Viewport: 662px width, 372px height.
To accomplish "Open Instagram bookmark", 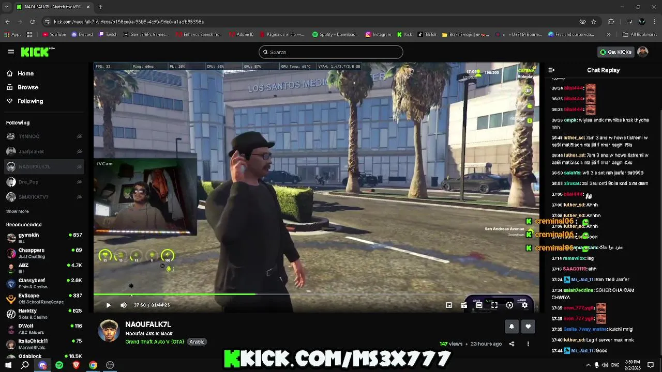I will (x=379, y=35).
